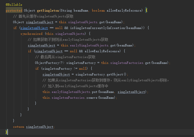Click the 'boolean' parameter type keyword
194x137 pixels.
pyautogui.click(x=98, y=10)
